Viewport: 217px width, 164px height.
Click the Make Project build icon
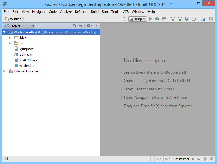pos(124,19)
